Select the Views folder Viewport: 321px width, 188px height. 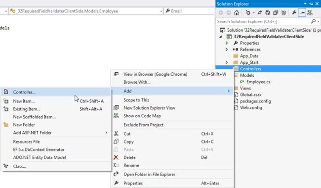coord(245,88)
